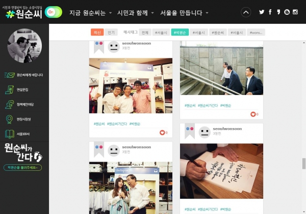Viewport: 306px width, 214px height.
Task: Click the round up-arrow icon in header
Action: click(246, 12)
